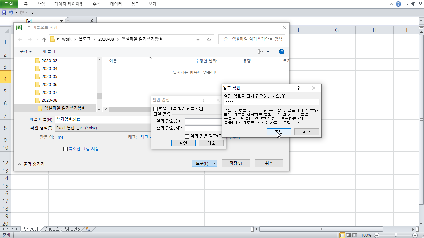Switch to the 데이터 ribbon tab
Screen dimensions: 424x238
point(116,4)
